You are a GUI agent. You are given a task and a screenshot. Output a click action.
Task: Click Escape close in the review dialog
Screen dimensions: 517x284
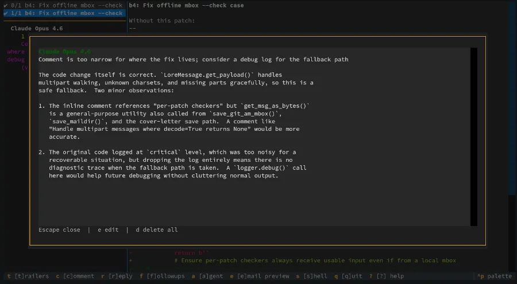click(x=59, y=230)
